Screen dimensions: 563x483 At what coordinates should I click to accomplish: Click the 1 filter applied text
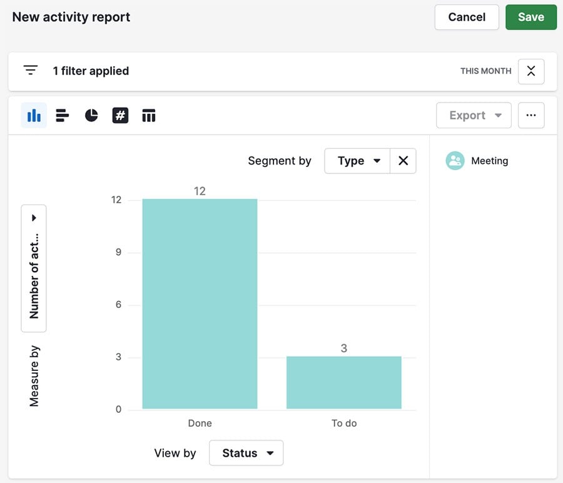[x=91, y=71]
